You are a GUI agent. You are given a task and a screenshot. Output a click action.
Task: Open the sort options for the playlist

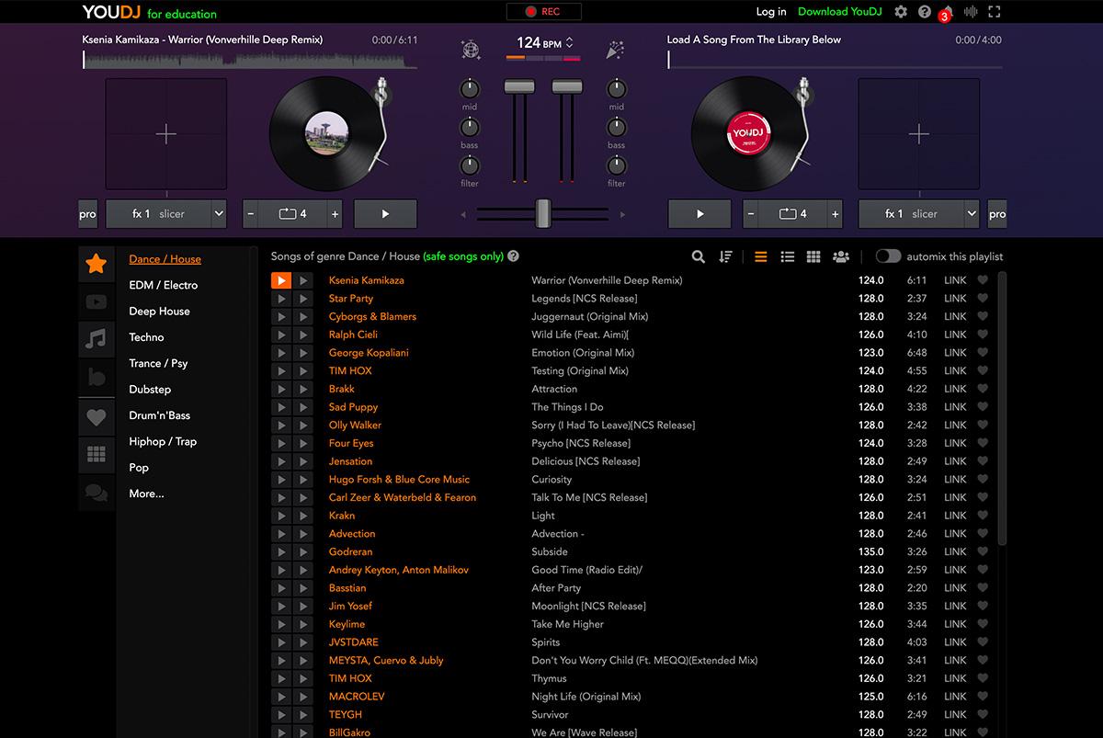coord(725,256)
